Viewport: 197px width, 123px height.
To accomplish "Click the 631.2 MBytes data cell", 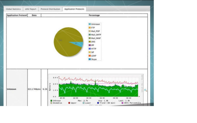I will [34, 89].
